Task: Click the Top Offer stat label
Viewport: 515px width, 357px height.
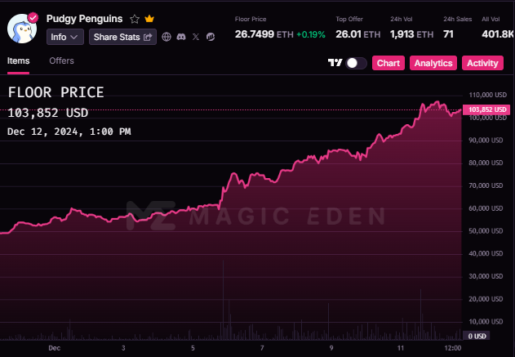Action: [x=349, y=19]
